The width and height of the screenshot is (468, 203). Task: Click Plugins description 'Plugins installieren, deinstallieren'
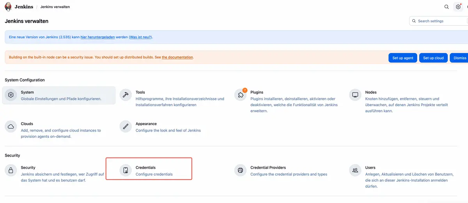click(294, 105)
